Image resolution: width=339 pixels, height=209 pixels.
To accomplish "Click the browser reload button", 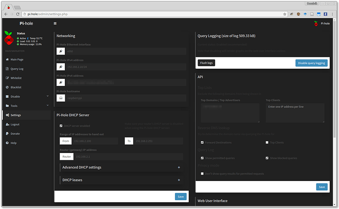I will (x=18, y=14).
